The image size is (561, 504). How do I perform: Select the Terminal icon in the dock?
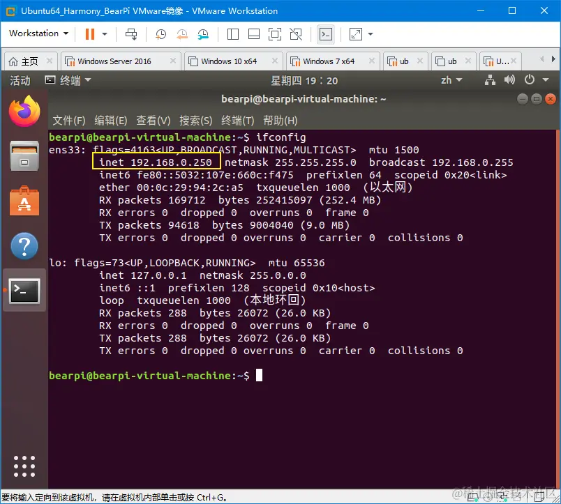point(24,291)
